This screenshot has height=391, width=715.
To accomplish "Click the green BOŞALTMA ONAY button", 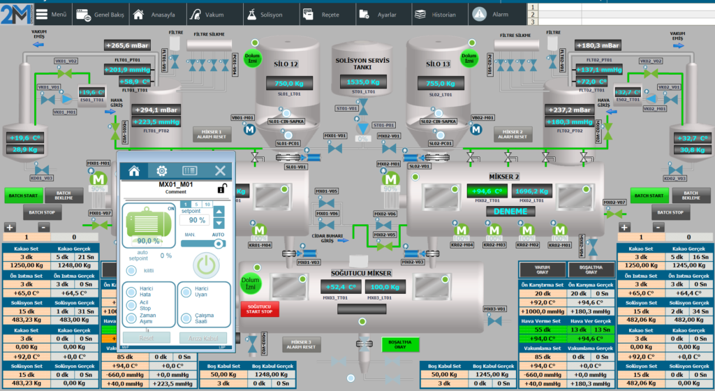I will 400,344.
